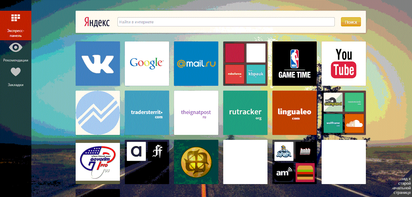
Task: Open the Google speed dial tile
Action: pyautogui.click(x=147, y=64)
